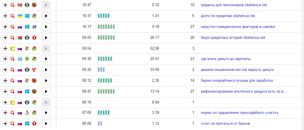Open the search phrase "где взять деньги до зарплаты"

point(225,59)
